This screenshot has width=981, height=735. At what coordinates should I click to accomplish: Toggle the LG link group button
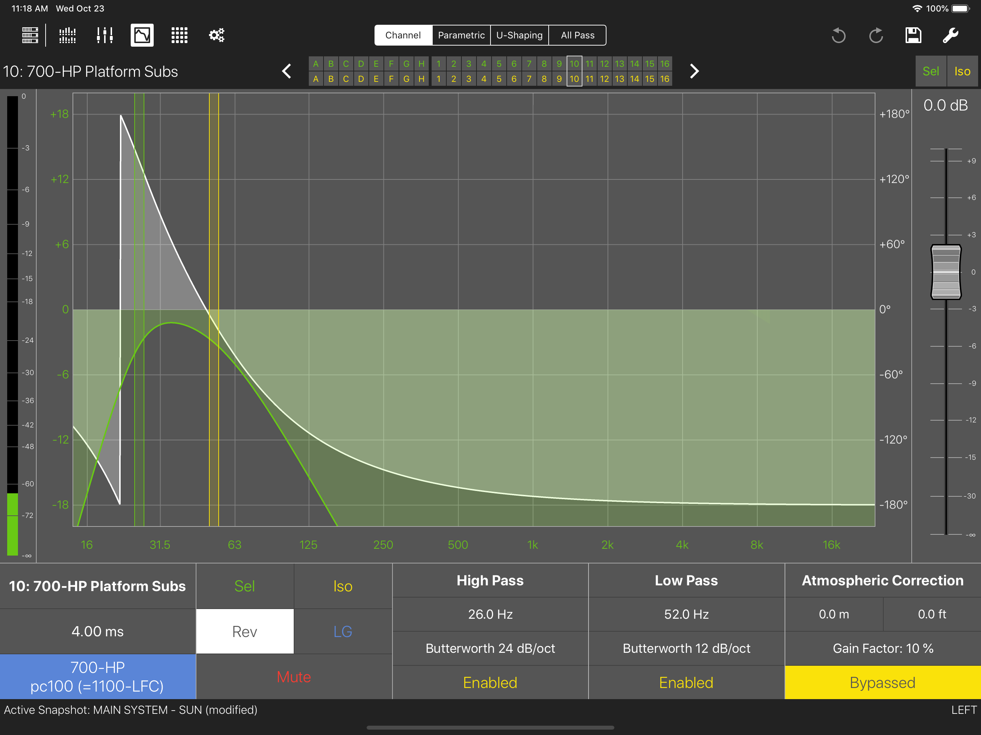(343, 631)
